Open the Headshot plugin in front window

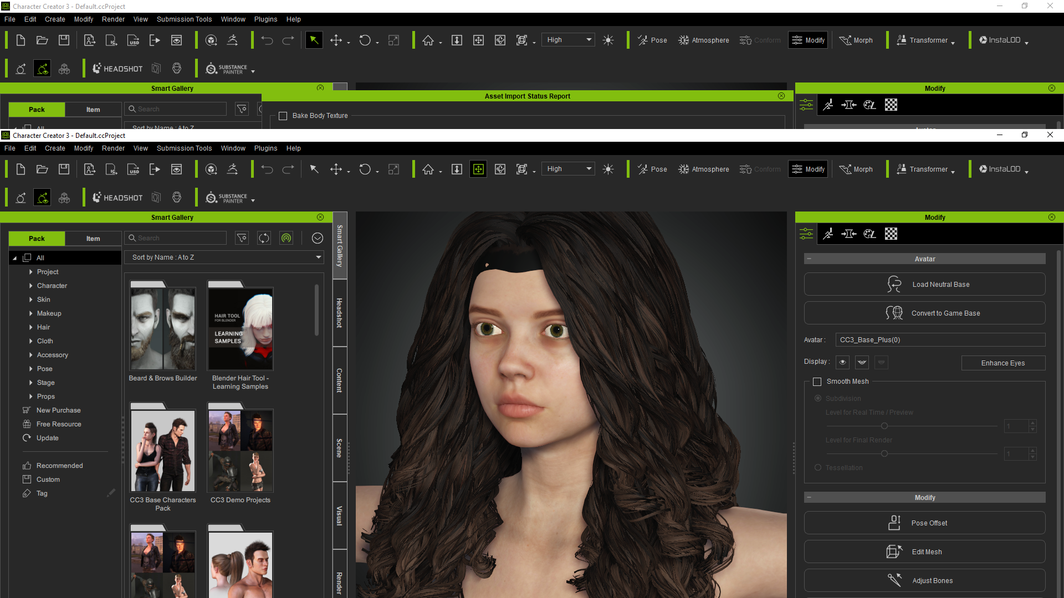[x=117, y=198]
